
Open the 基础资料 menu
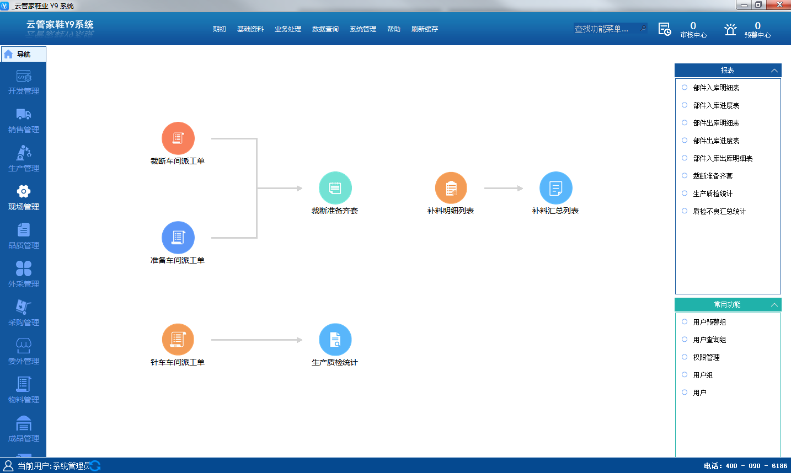tap(250, 29)
